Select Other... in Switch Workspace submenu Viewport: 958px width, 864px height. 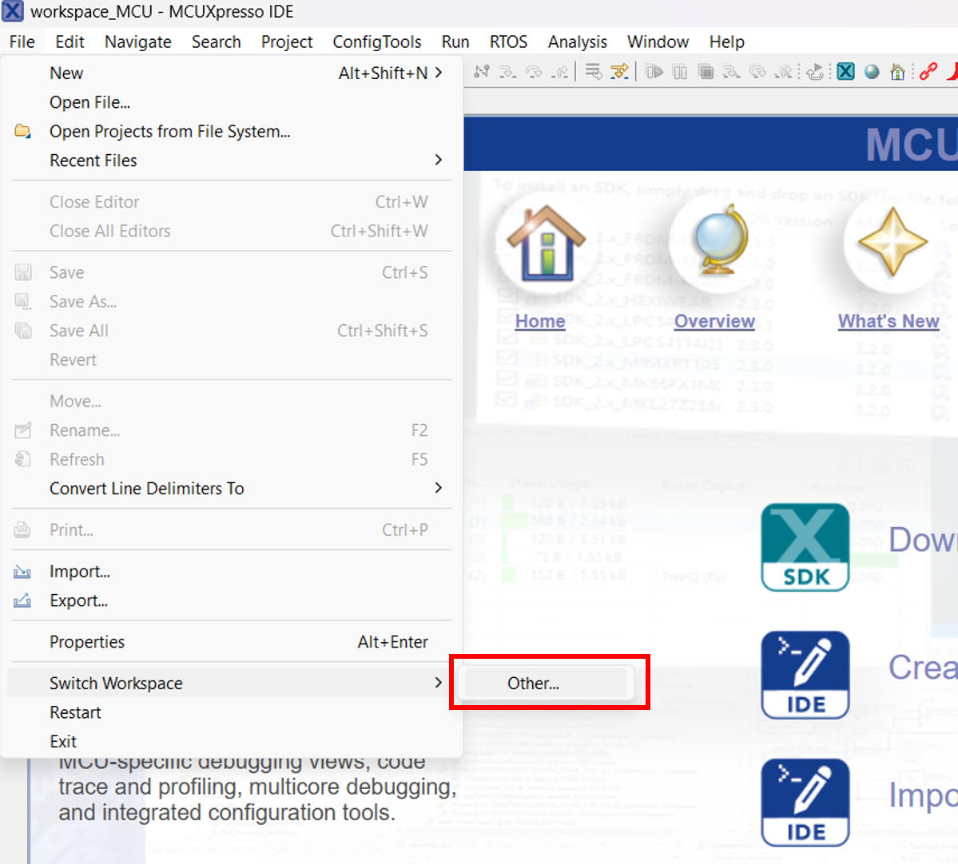tap(533, 684)
